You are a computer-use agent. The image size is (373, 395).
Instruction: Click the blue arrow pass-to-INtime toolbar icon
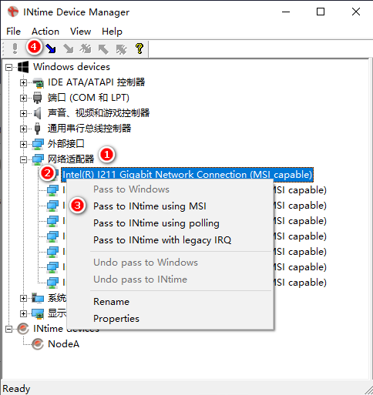pyautogui.click(x=51, y=49)
